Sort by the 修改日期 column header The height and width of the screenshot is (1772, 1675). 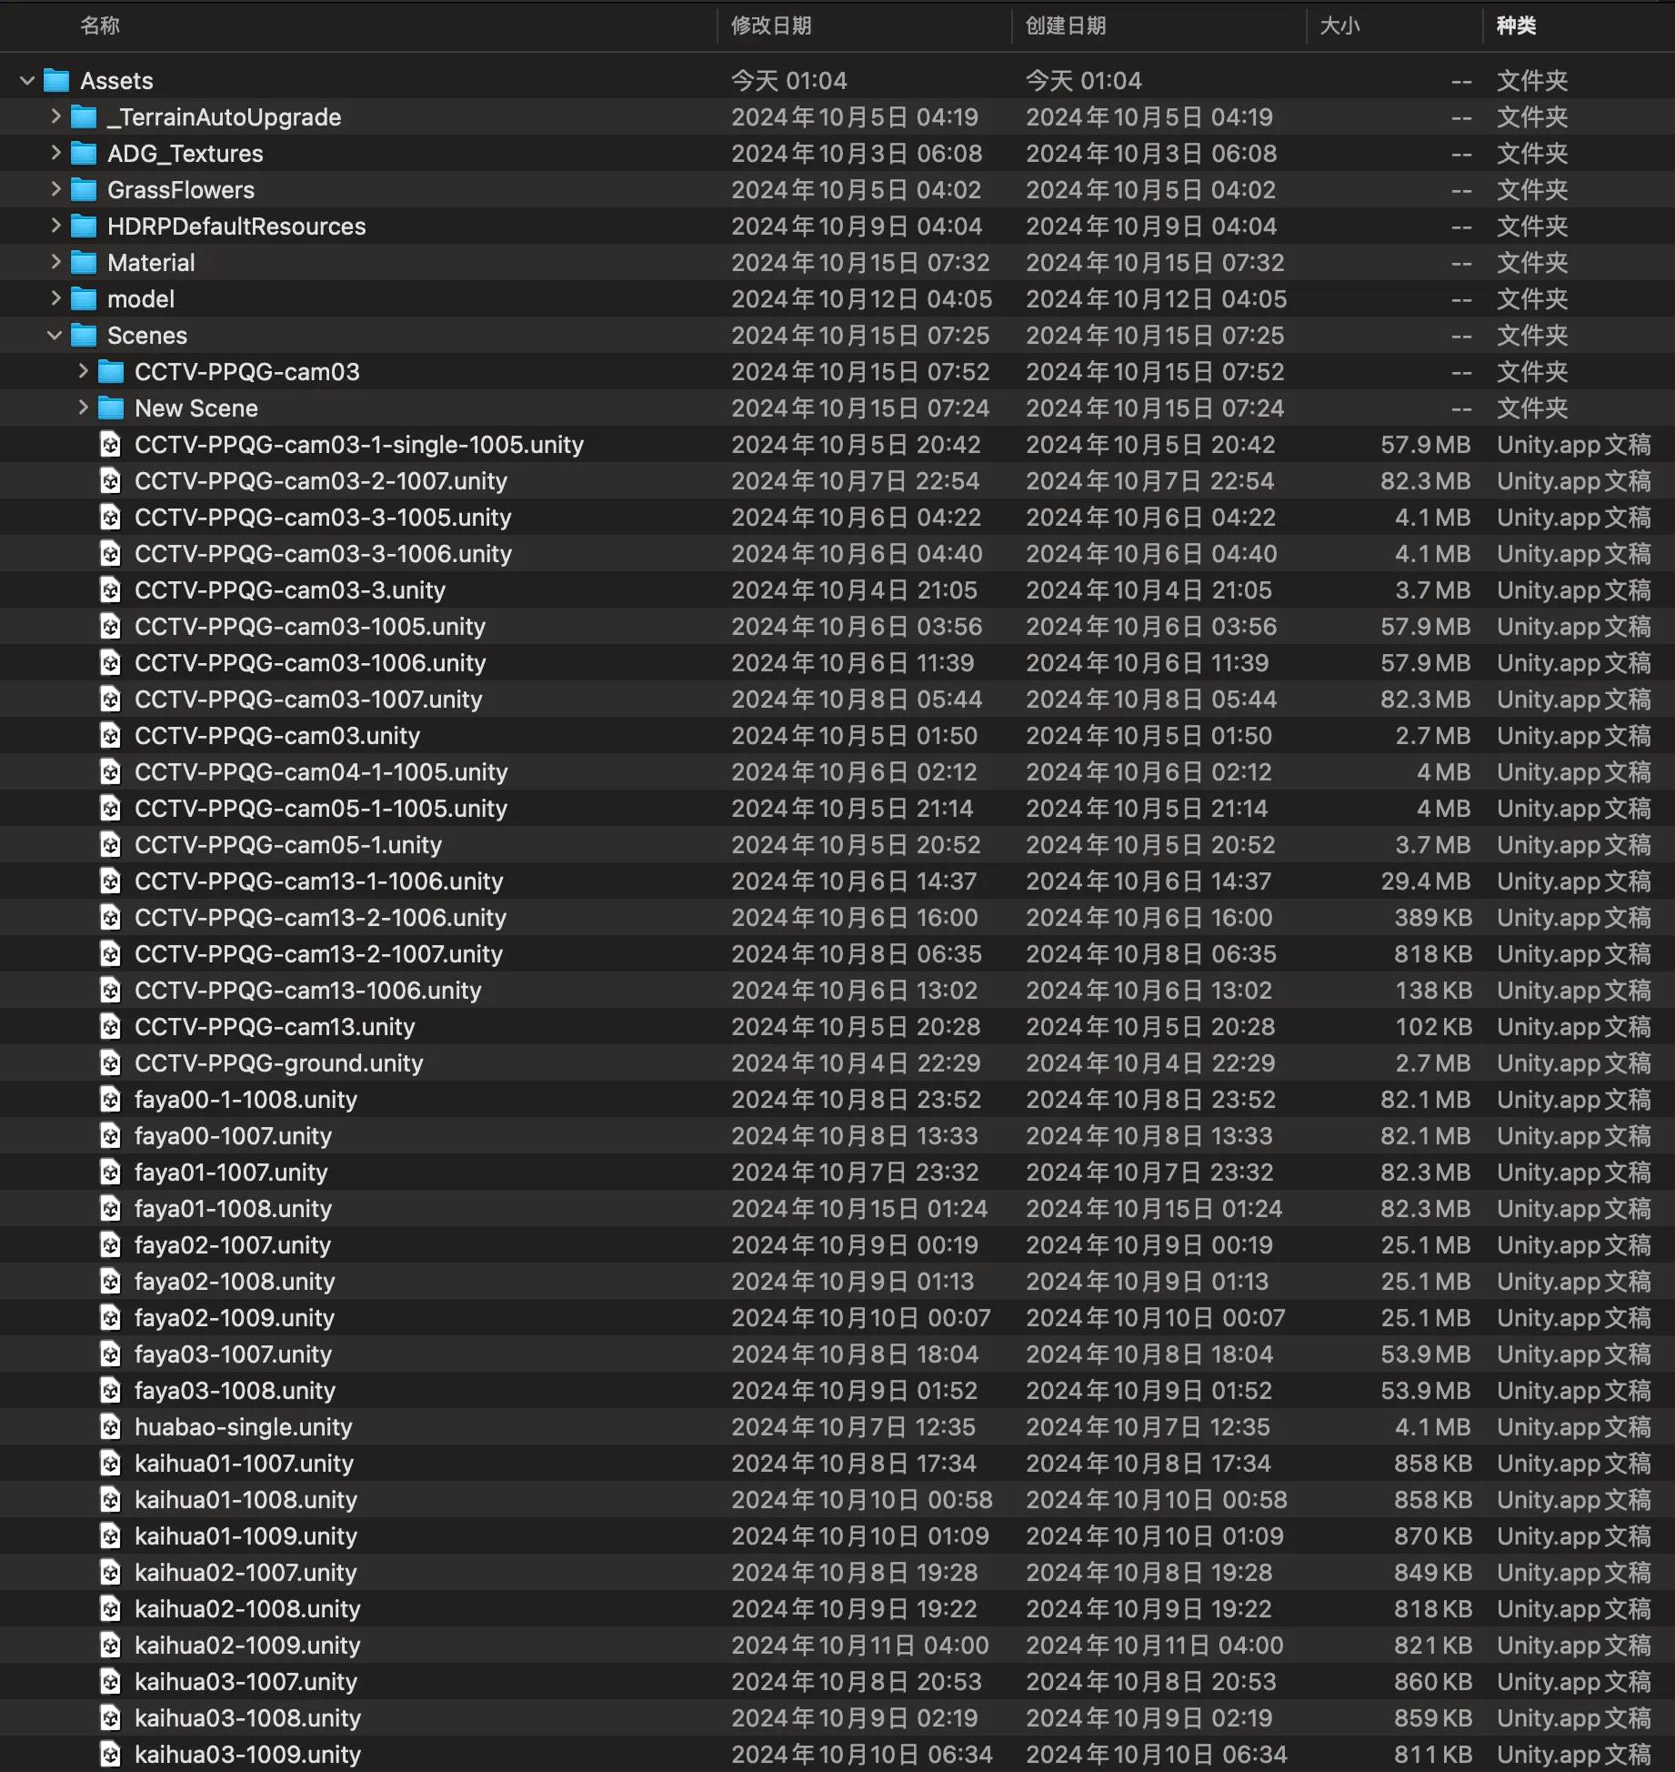click(771, 25)
